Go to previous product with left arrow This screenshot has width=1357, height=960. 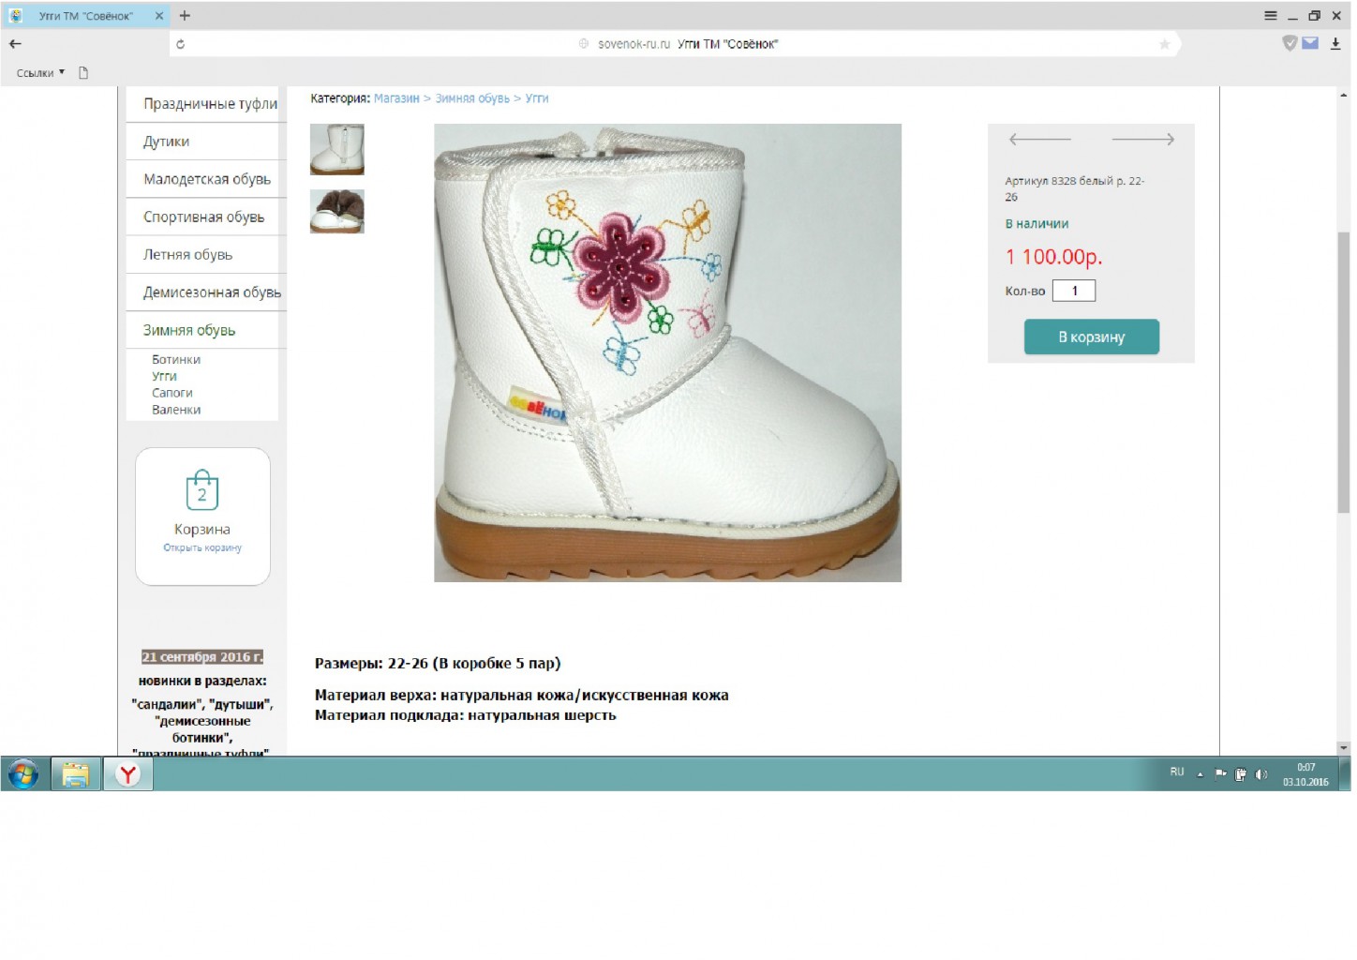1039,139
